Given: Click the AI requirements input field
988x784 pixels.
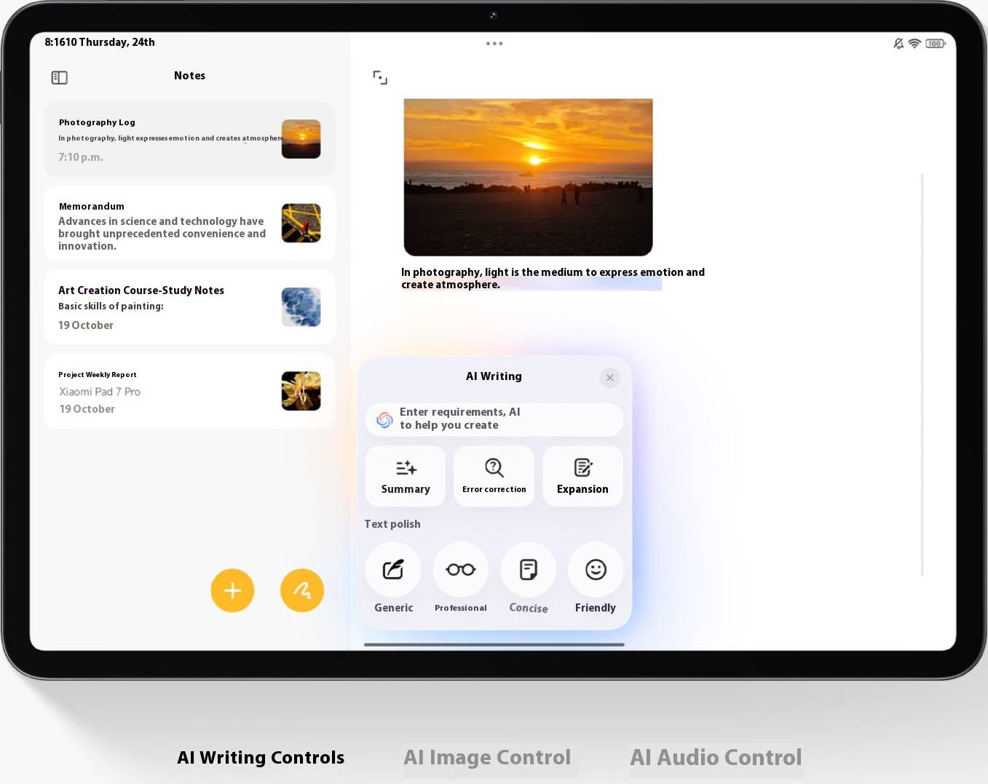Looking at the screenshot, I should (494, 419).
